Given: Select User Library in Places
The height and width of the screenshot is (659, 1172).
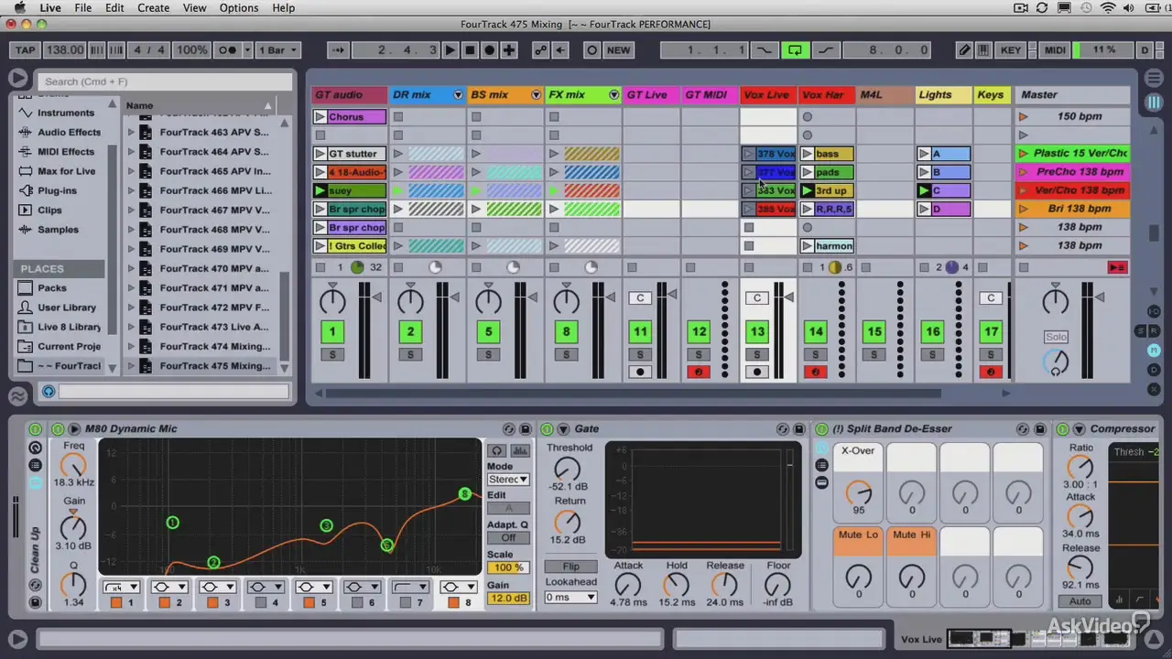Looking at the screenshot, I should point(66,308).
